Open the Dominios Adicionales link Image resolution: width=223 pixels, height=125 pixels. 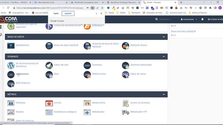[141, 65]
